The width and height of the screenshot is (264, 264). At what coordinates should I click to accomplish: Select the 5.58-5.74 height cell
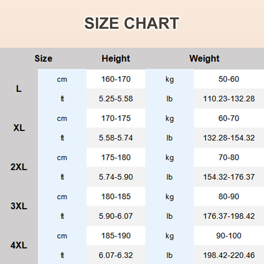click(x=116, y=138)
